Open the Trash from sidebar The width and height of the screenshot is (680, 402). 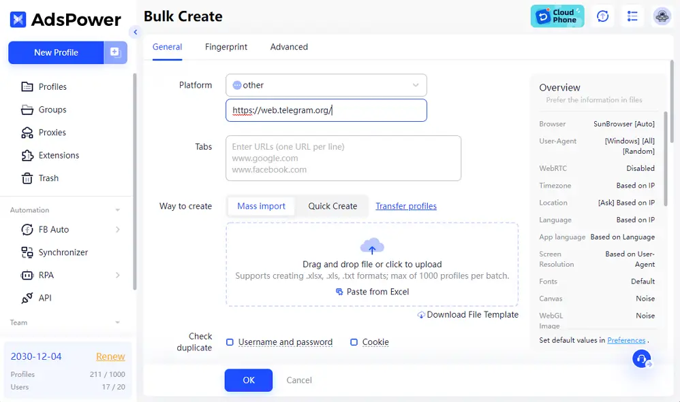[x=48, y=178]
